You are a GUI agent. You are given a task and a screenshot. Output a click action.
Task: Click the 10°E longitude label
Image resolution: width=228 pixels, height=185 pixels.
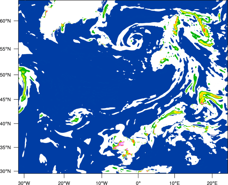click(174, 183)
